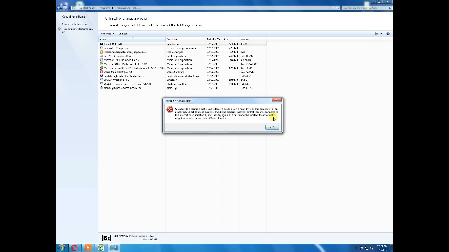Viewport: 449px width, 252px height.
Task: Click the change view icon
Action: [376, 34]
